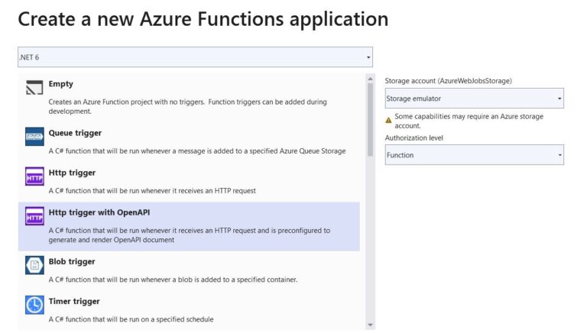The height and width of the screenshot is (333, 587).
Task: Click the Blob trigger icon
Action: (x=34, y=265)
